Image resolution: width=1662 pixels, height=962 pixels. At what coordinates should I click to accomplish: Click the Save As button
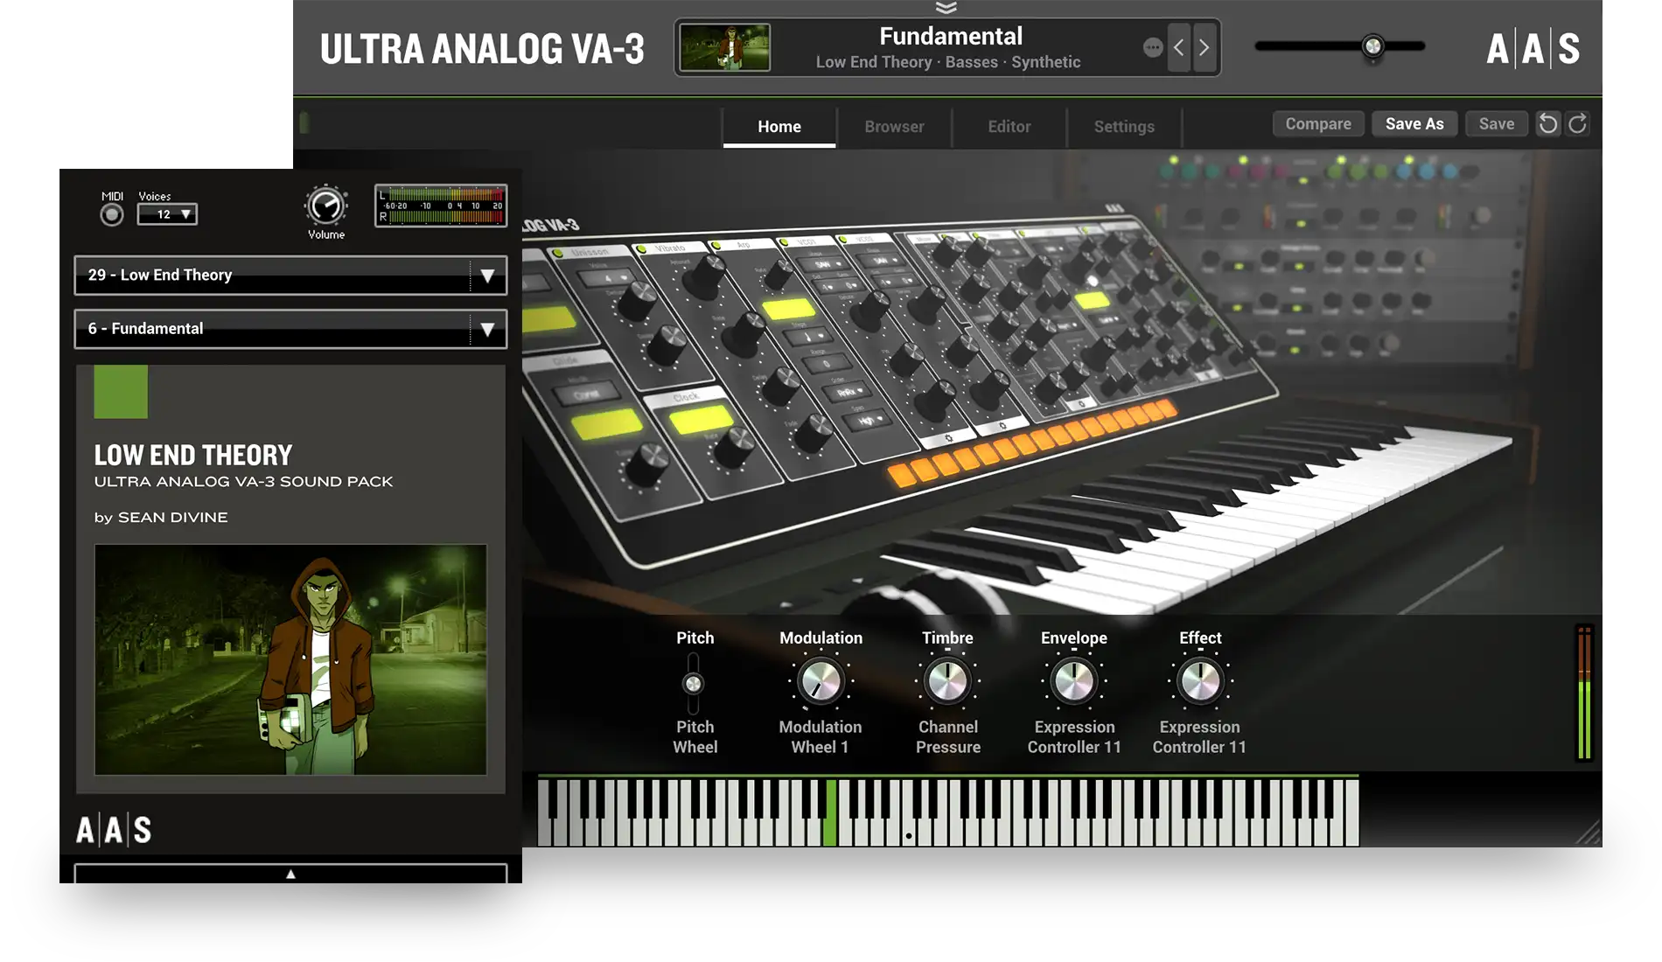(x=1414, y=123)
